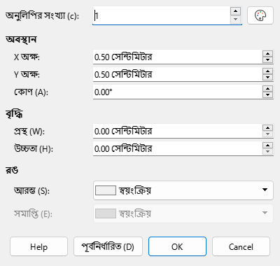Click the X অক্ষ input field
Viewport: 280px width, 266px height.
(x=178, y=57)
